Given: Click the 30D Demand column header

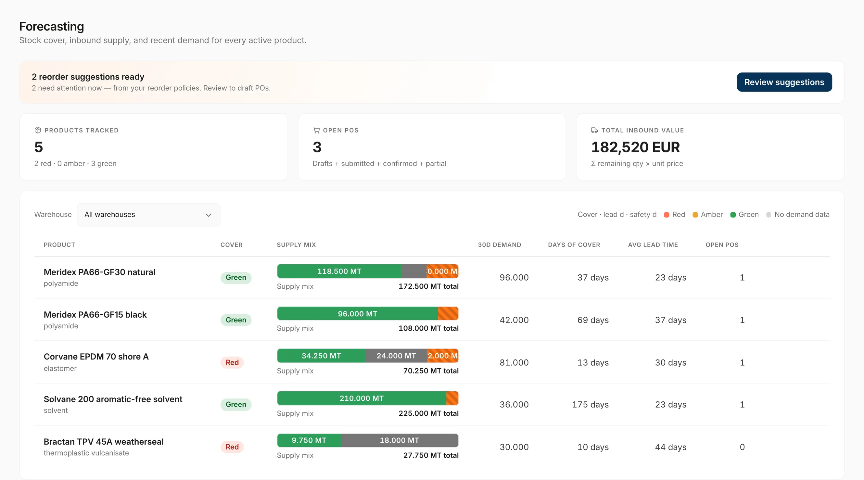Looking at the screenshot, I should coord(500,245).
